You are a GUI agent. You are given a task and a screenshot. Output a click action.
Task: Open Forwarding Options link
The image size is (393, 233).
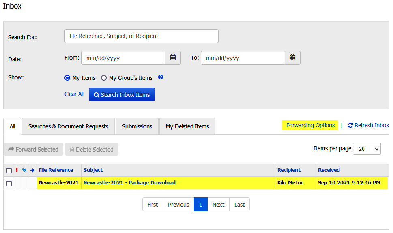(310, 125)
